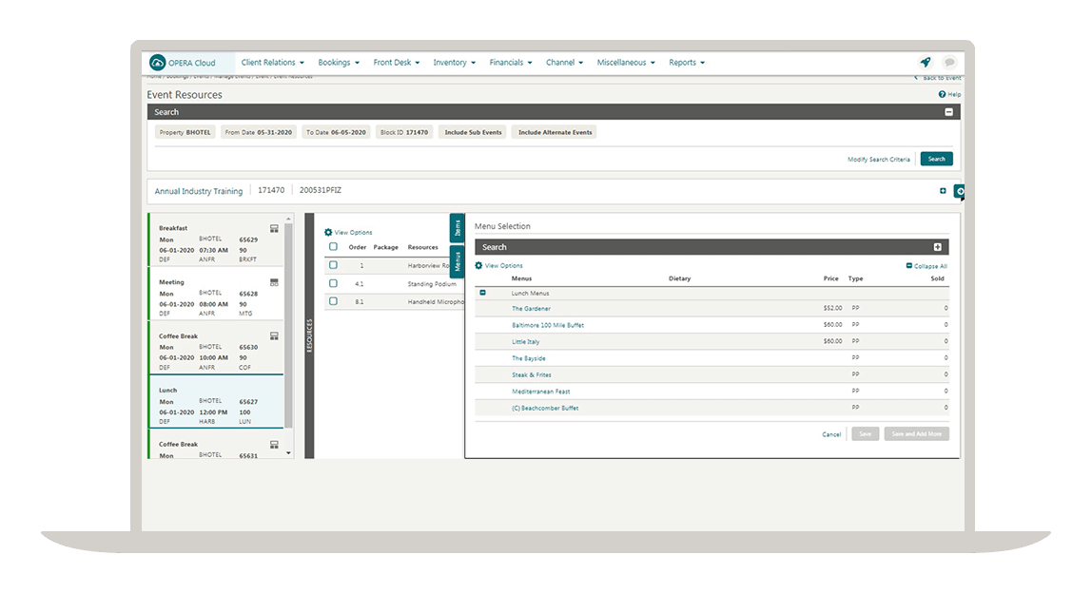The height and width of the screenshot is (593, 1092).
Task: Click the Breakfast event layout icon
Action: tap(274, 228)
